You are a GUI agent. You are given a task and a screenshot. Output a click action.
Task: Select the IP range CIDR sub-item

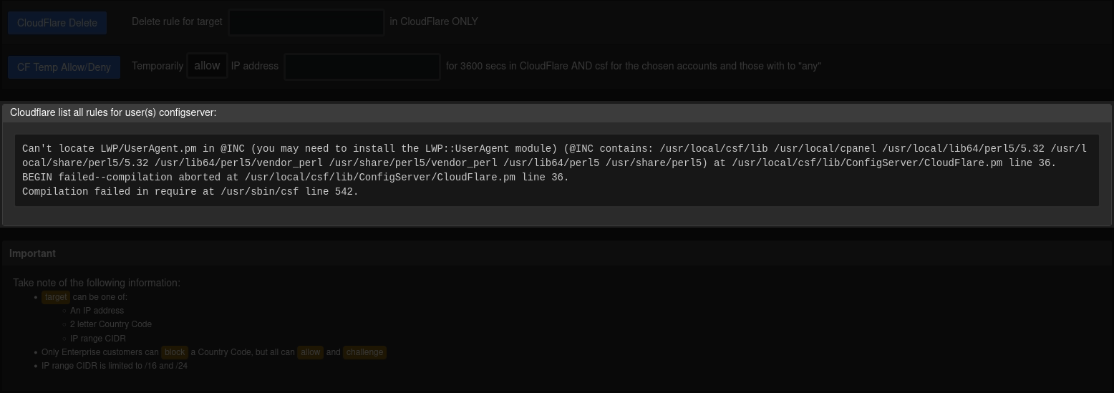tap(98, 339)
